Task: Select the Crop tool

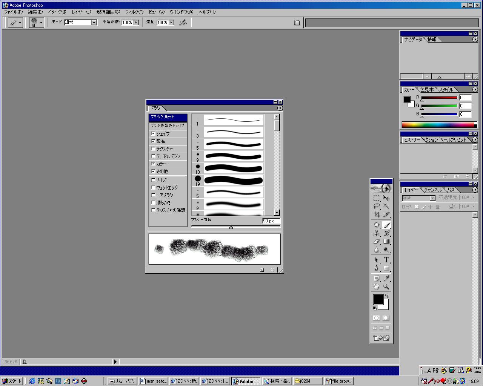Action: [x=377, y=214]
